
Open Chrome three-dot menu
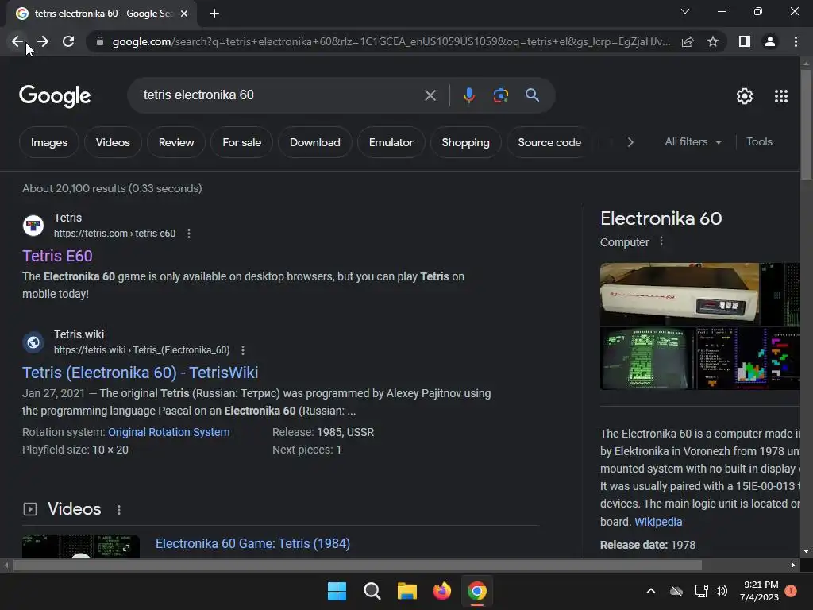tap(796, 41)
